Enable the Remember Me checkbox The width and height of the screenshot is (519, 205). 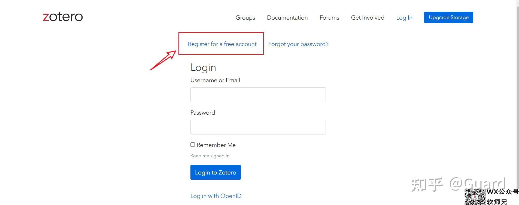(x=193, y=145)
